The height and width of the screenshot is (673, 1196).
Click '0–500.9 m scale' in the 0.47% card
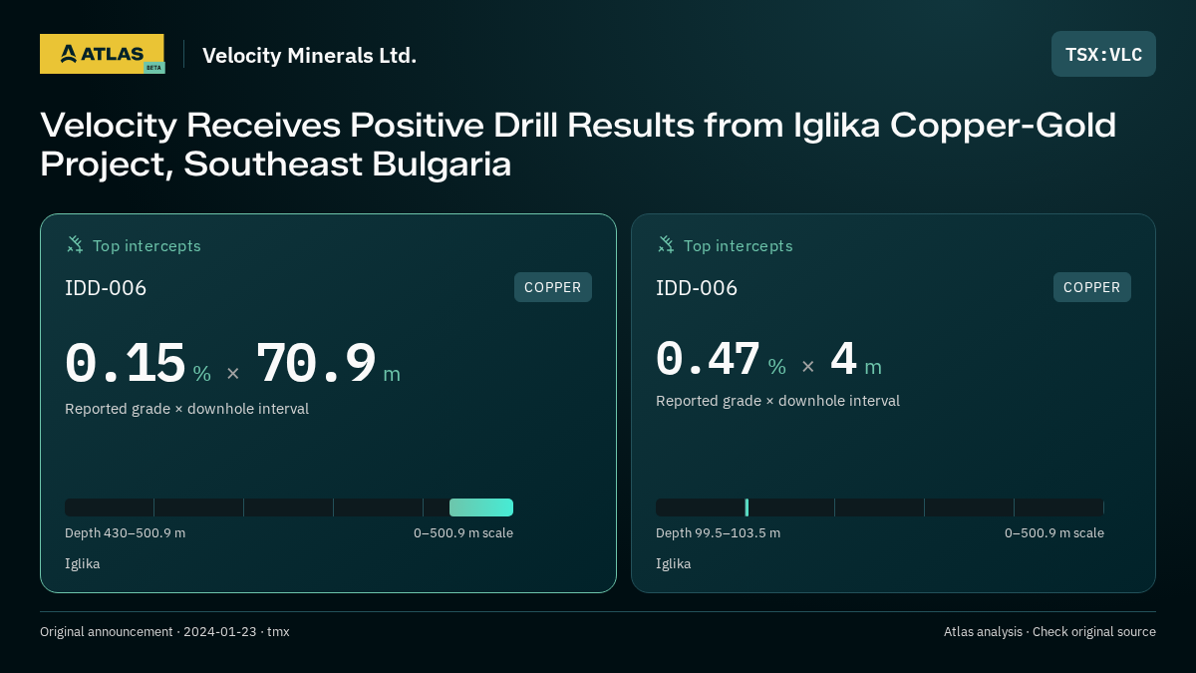[1054, 533]
